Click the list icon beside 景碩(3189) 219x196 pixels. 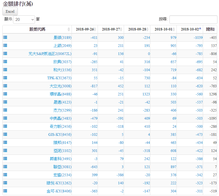(x=5, y=37)
